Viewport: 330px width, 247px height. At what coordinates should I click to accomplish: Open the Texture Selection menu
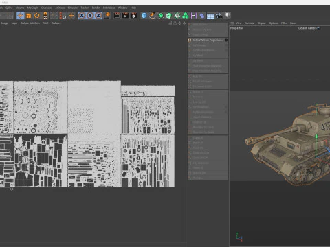coord(30,23)
